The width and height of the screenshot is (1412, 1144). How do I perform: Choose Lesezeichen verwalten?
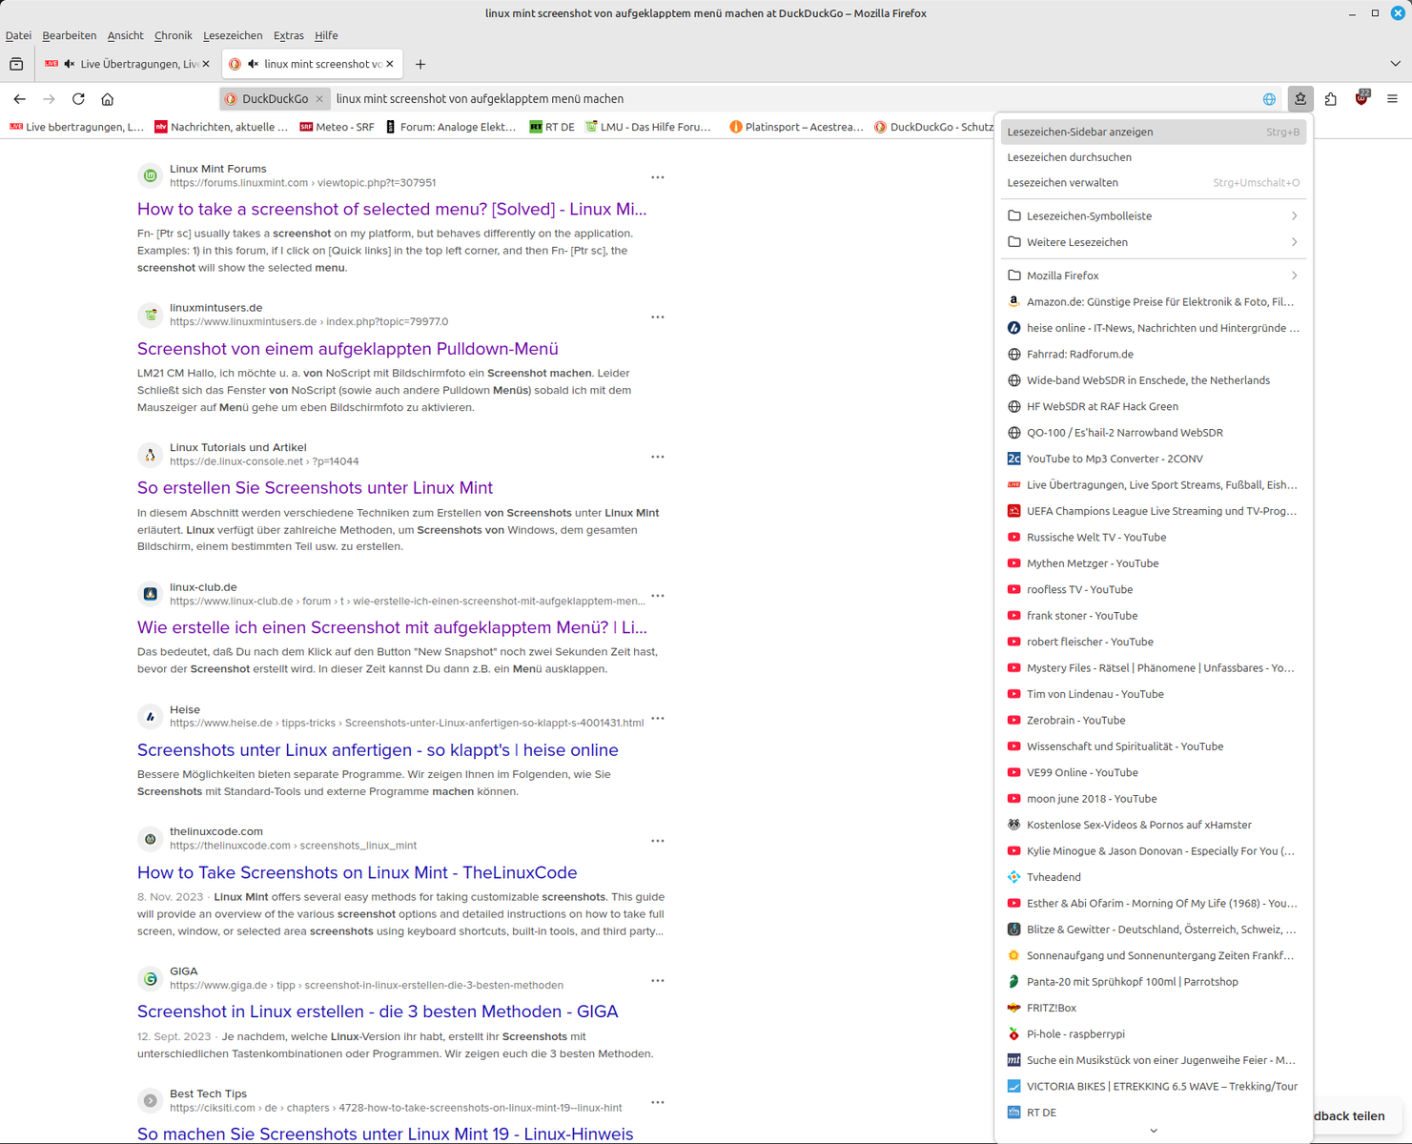[1153, 183]
